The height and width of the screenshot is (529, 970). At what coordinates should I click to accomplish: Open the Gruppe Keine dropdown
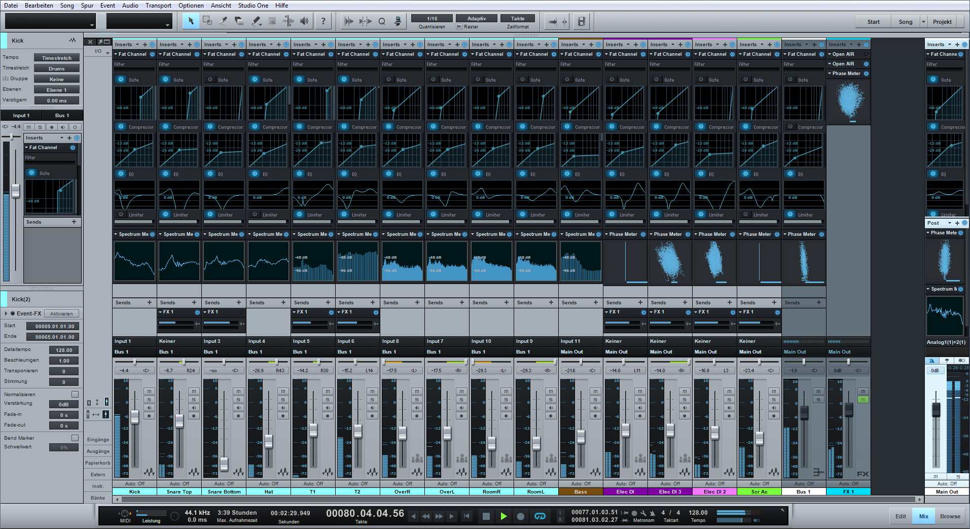57,79
